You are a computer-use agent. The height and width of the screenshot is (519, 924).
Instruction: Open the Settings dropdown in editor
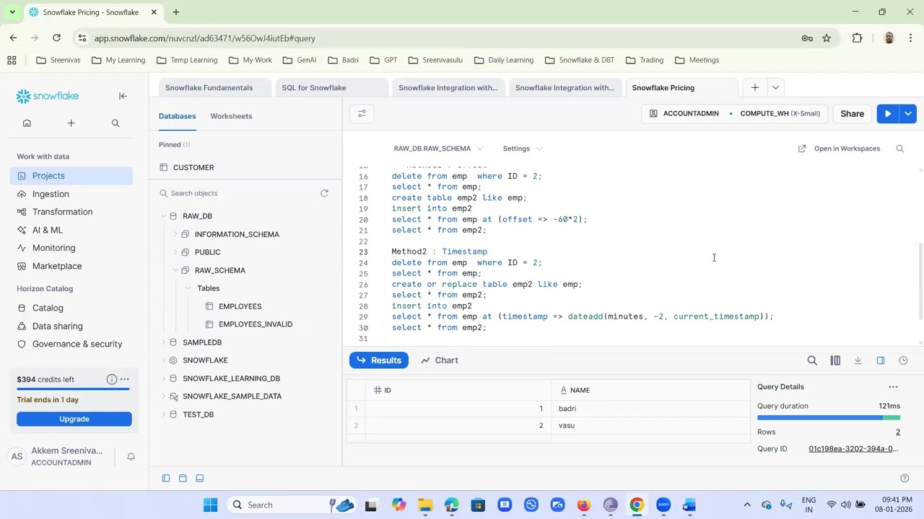coord(523,148)
